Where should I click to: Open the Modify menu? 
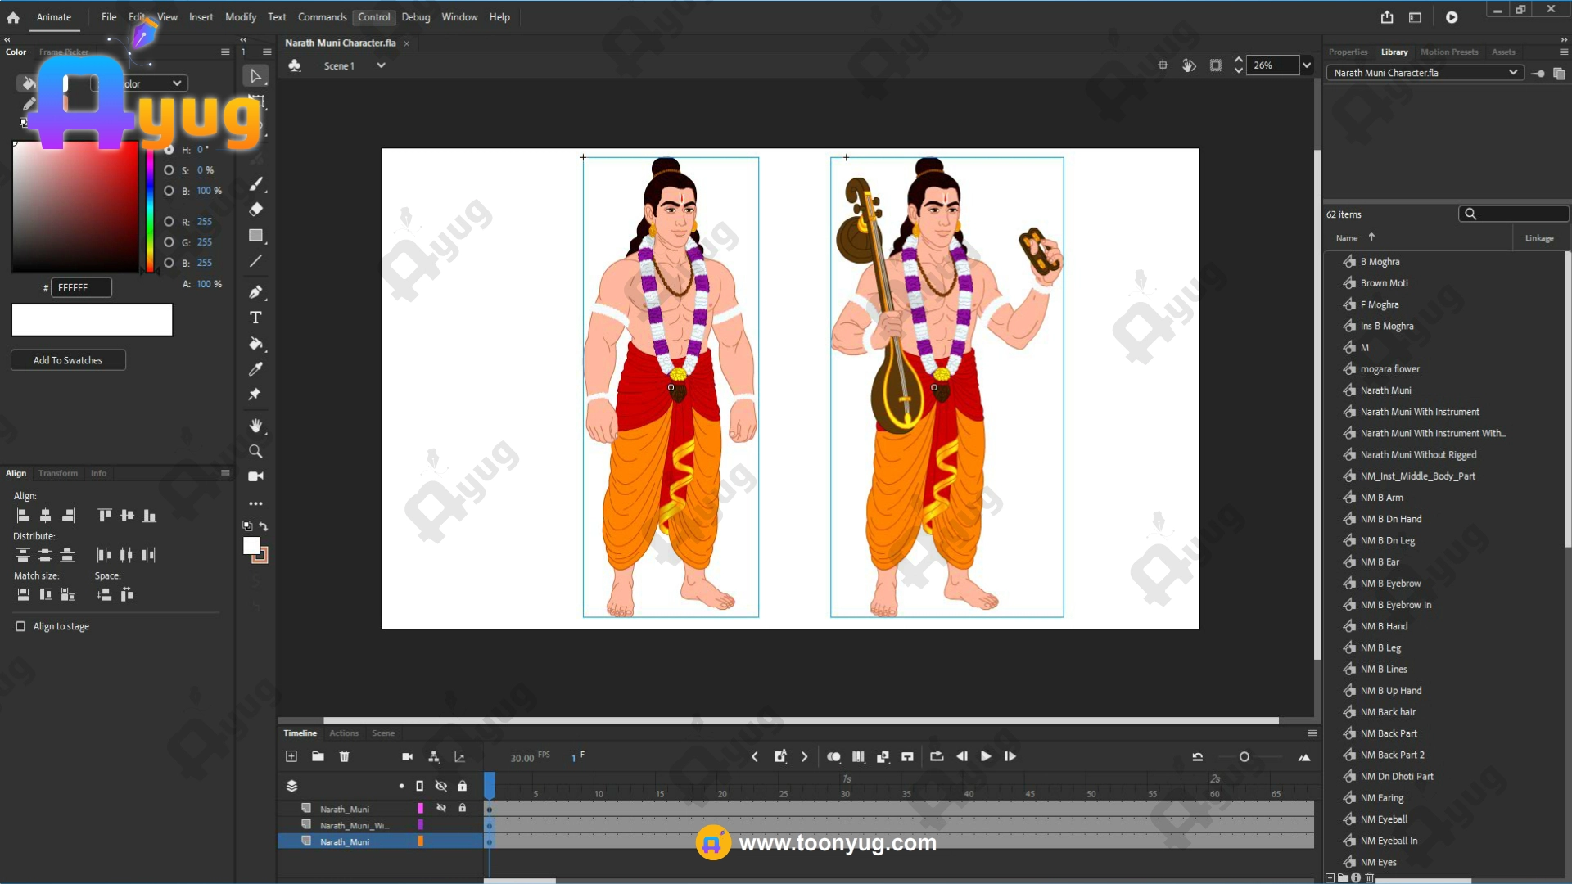click(240, 17)
